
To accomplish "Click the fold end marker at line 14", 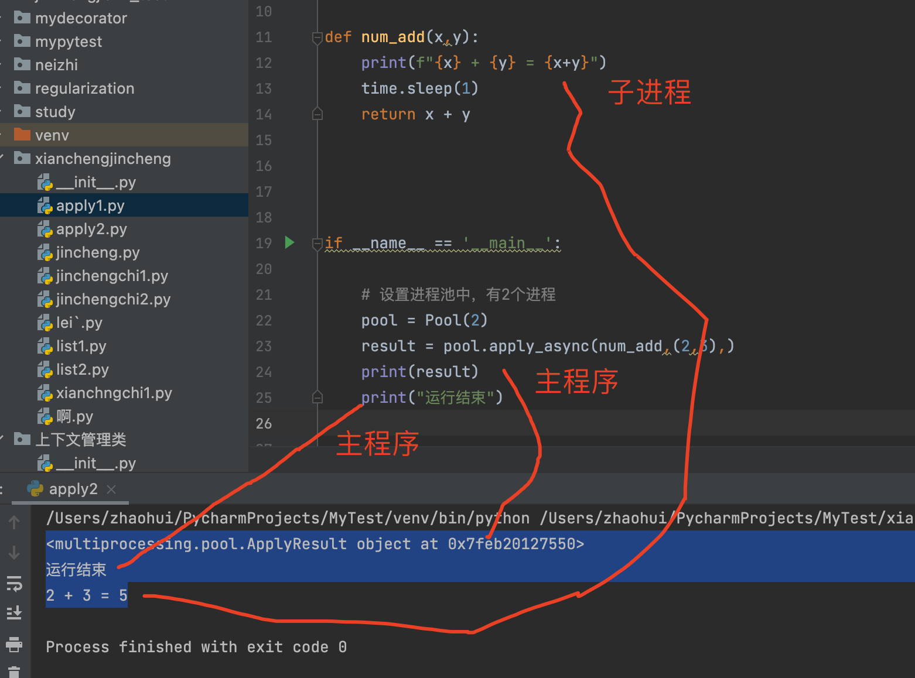I will [x=317, y=114].
